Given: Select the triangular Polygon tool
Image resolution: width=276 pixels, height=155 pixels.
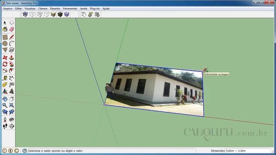Looking at the screenshot, I should click(x=5, y=50).
